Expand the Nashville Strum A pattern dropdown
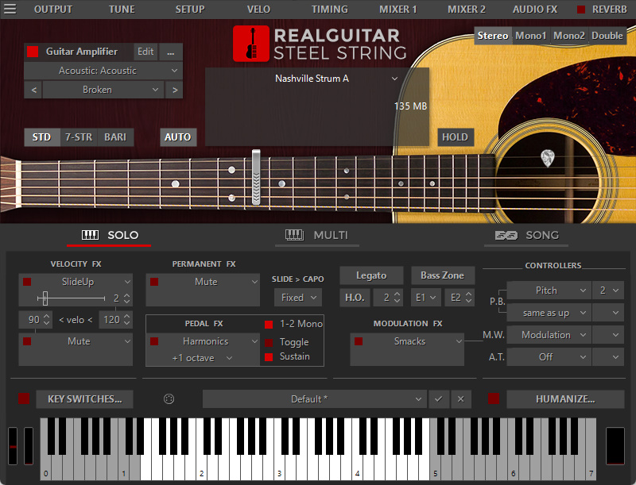The image size is (636, 485). (394, 79)
